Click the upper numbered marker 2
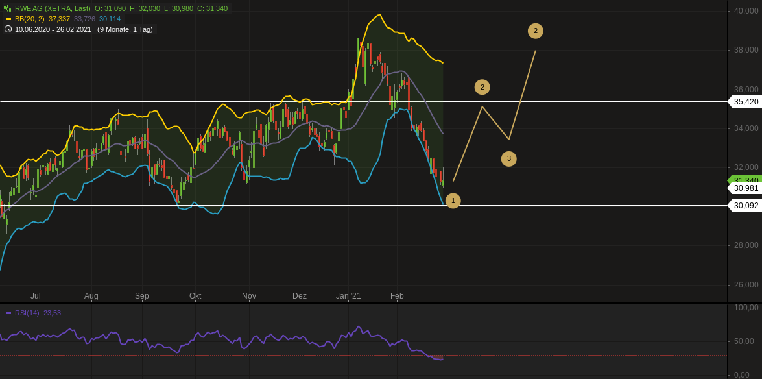 535,29
